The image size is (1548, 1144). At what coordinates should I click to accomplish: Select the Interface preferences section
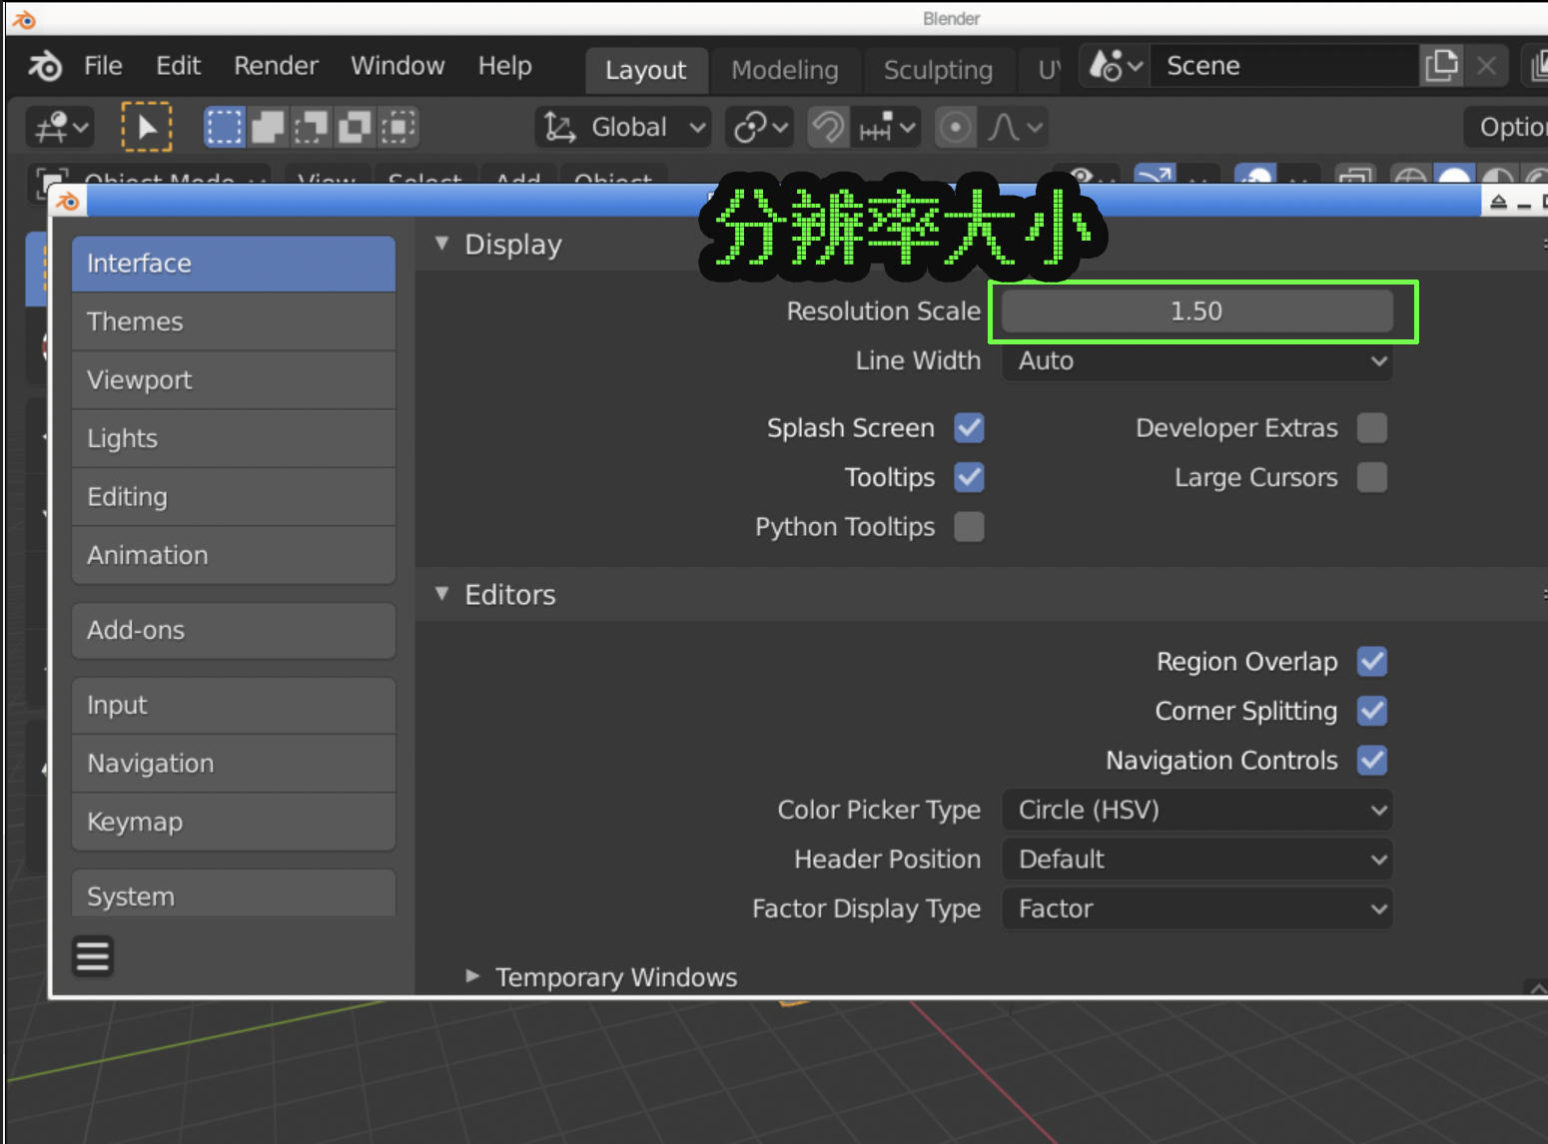[x=234, y=264]
